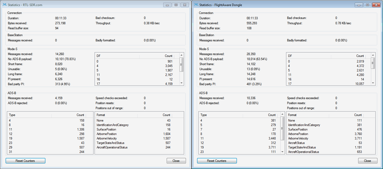Image resolution: width=383 pixels, height=169 pixels.
Task: Click the DF list up arrow in RTL-SDR.com window
Action: [x=181, y=55]
